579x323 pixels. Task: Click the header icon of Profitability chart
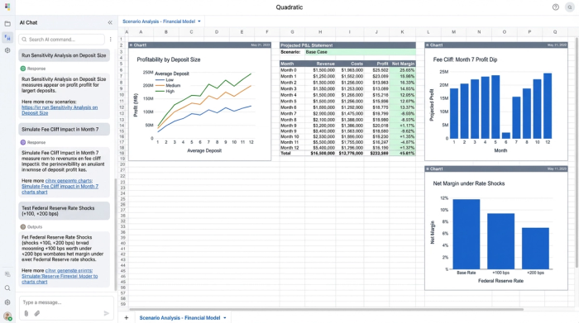[x=131, y=45]
